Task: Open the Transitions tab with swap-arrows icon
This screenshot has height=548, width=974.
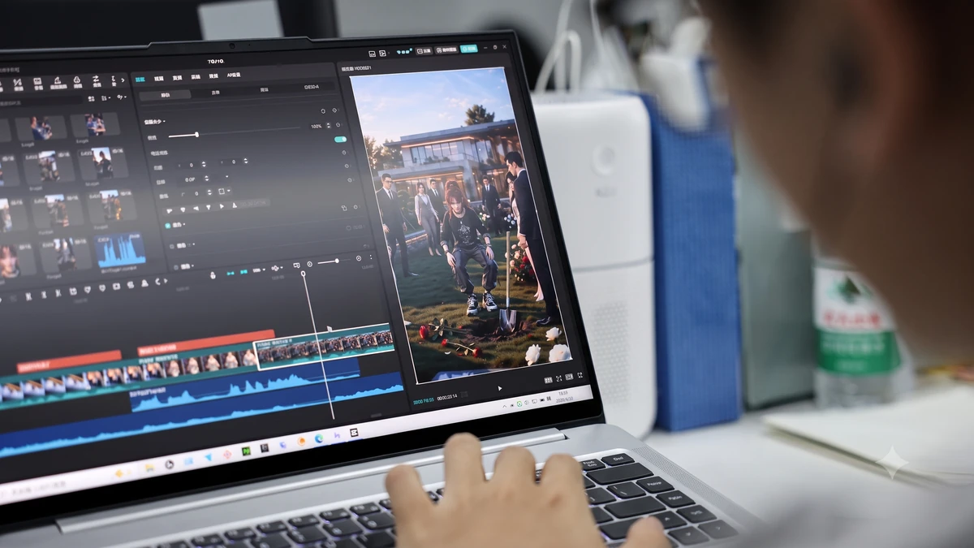Action: pyautogui.click(x=96, y=81)
